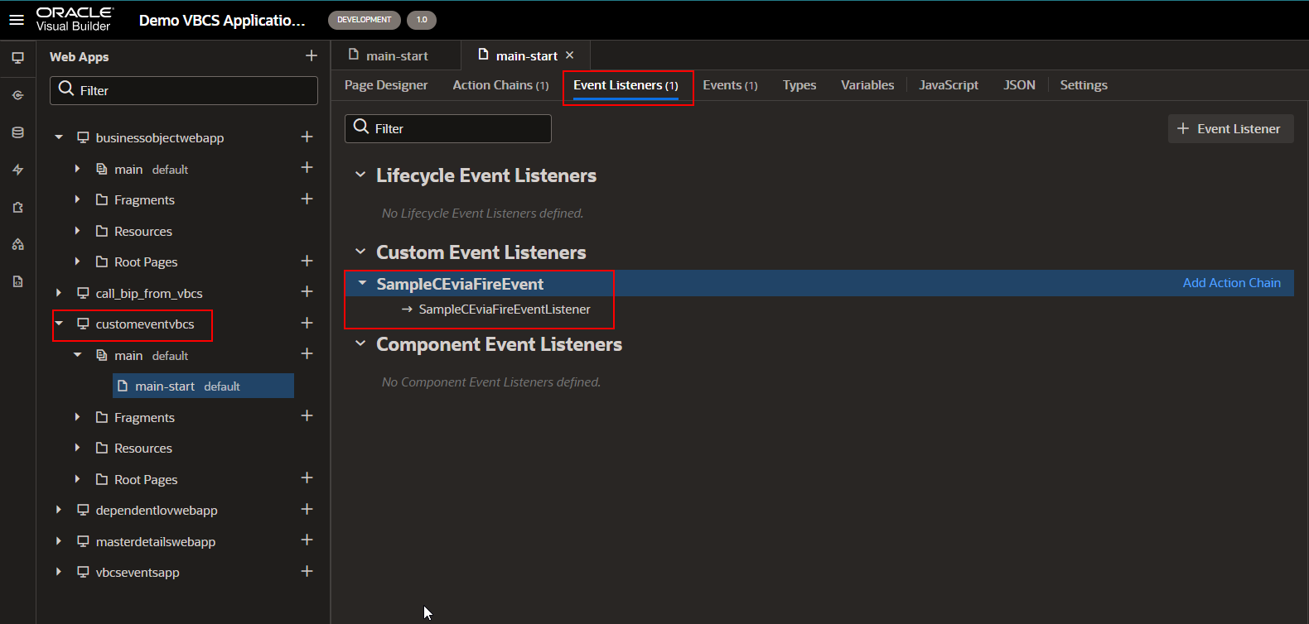
Task: Click the + Event Listener button
Action: pyautogui.click(x=1230, y=128)
